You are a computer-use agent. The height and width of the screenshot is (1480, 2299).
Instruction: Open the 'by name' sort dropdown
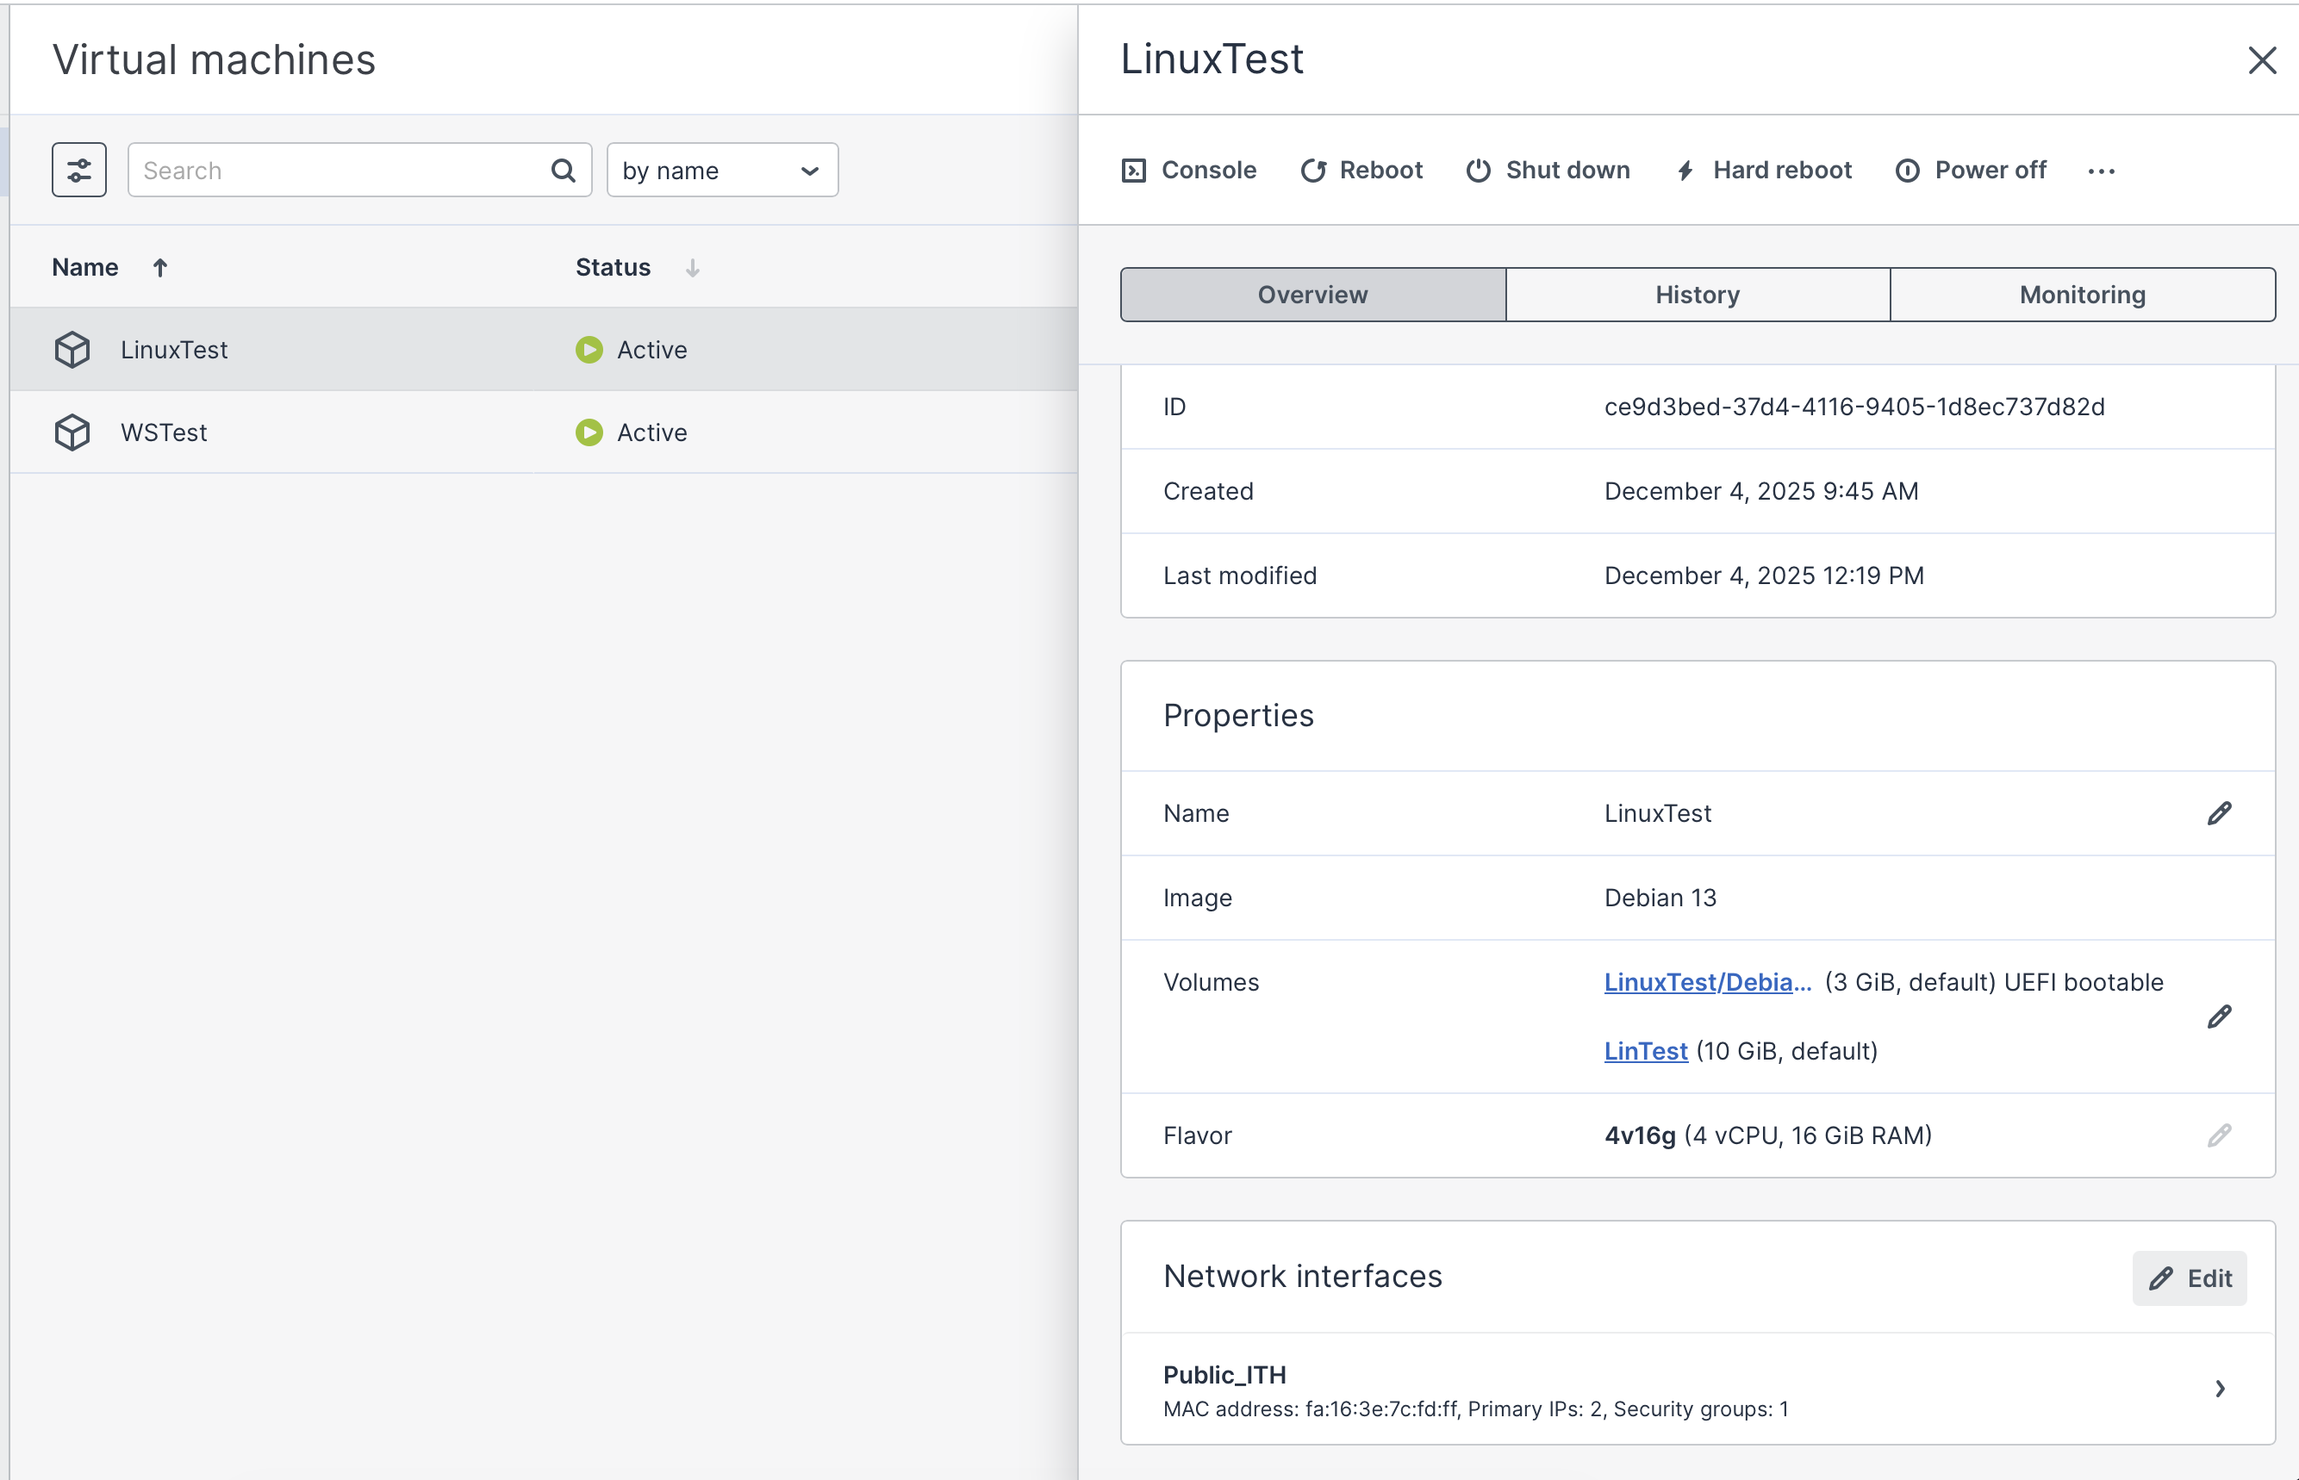coord(722,170)
